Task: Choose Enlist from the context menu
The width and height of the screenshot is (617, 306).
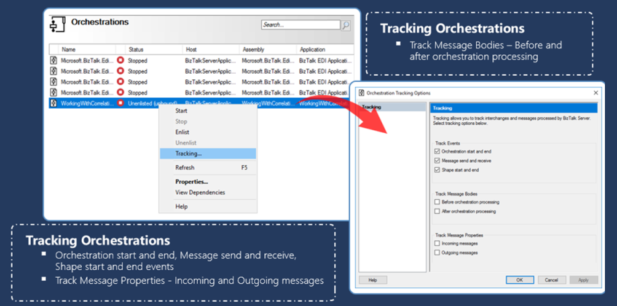Action: (x=208, y=132)
